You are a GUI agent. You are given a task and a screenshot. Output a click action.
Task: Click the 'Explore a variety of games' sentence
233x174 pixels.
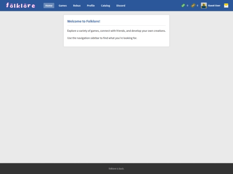116,31
